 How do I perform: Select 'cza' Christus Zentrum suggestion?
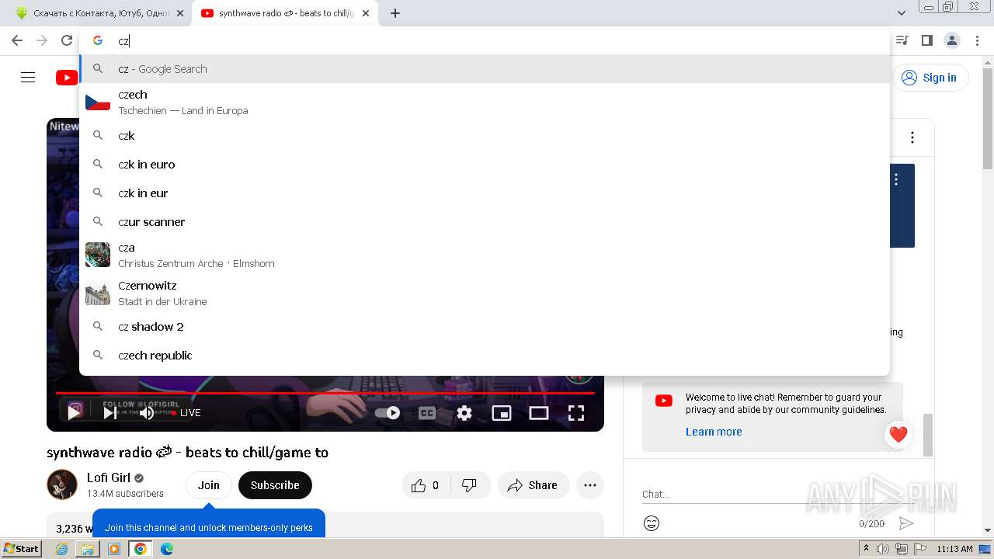coord(485,255)
